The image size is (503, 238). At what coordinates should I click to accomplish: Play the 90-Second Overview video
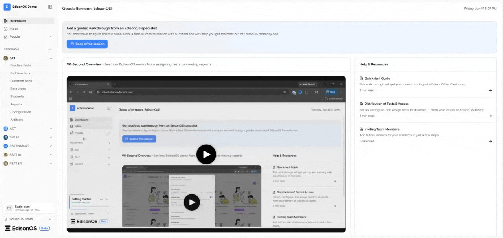click(206, 154)
